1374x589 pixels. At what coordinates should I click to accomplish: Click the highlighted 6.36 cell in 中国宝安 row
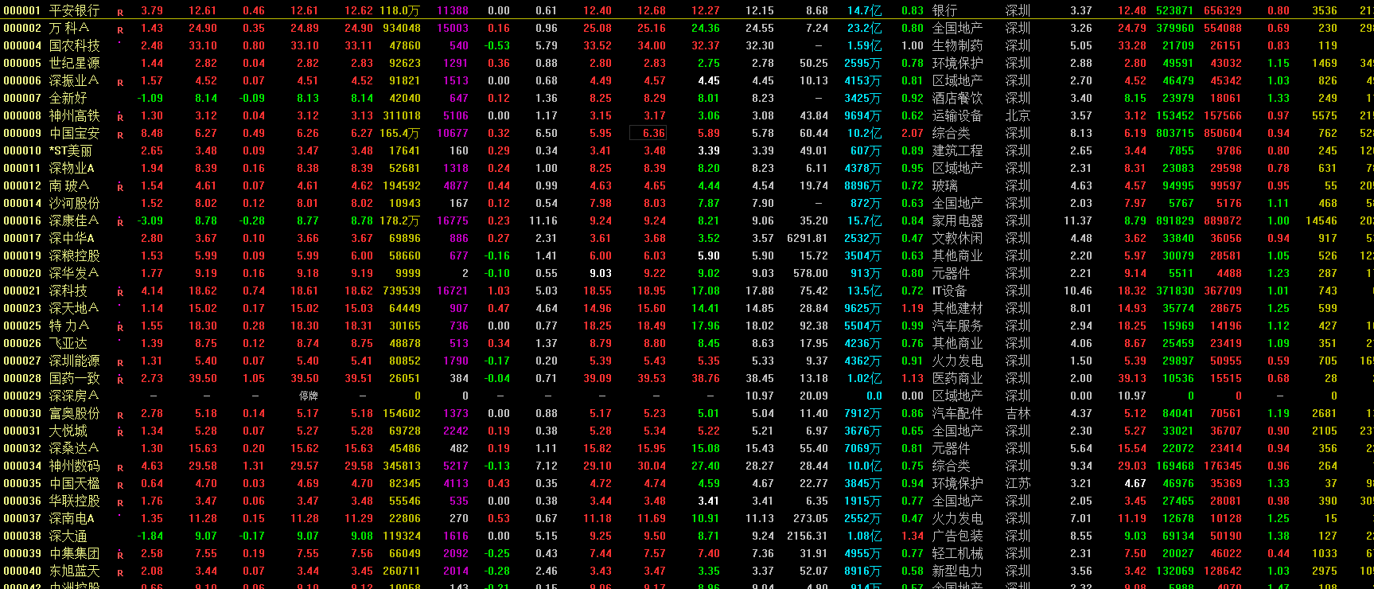[x=648, y=133]
